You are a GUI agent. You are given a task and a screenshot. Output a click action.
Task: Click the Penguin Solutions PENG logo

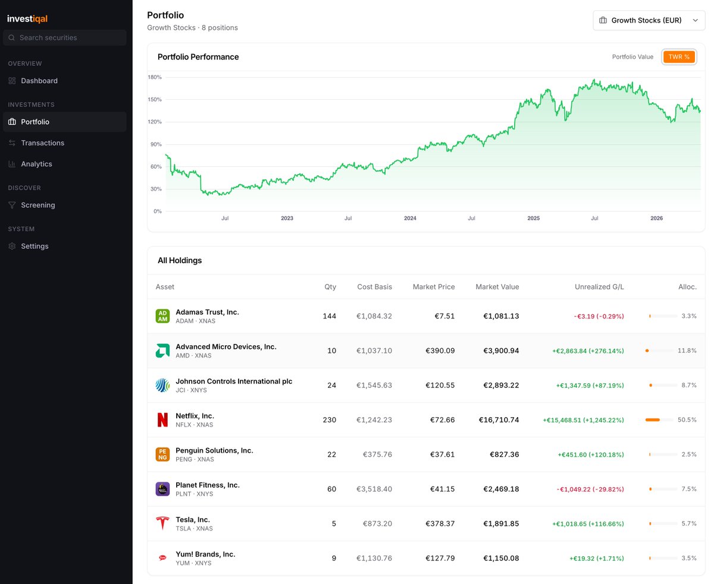pyautogui.click(x=162, y=454)
